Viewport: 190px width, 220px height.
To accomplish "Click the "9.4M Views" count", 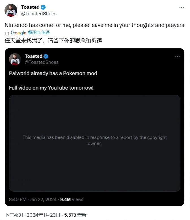I will (72, 199).
